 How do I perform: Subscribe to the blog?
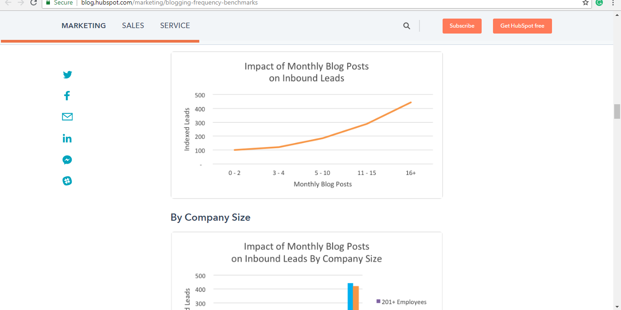462,26
